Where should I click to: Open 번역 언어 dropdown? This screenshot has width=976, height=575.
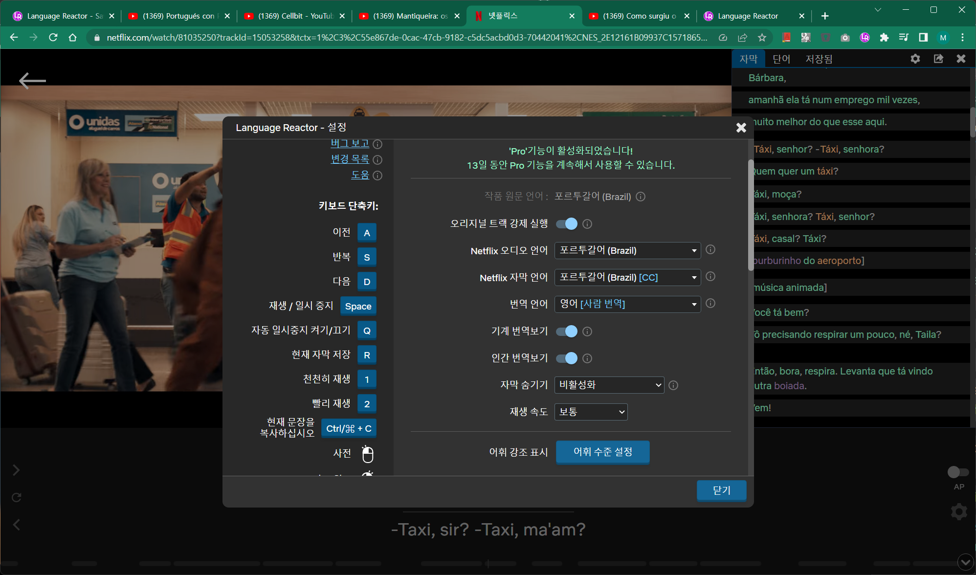pyautogui.click(x=627, y=304)
